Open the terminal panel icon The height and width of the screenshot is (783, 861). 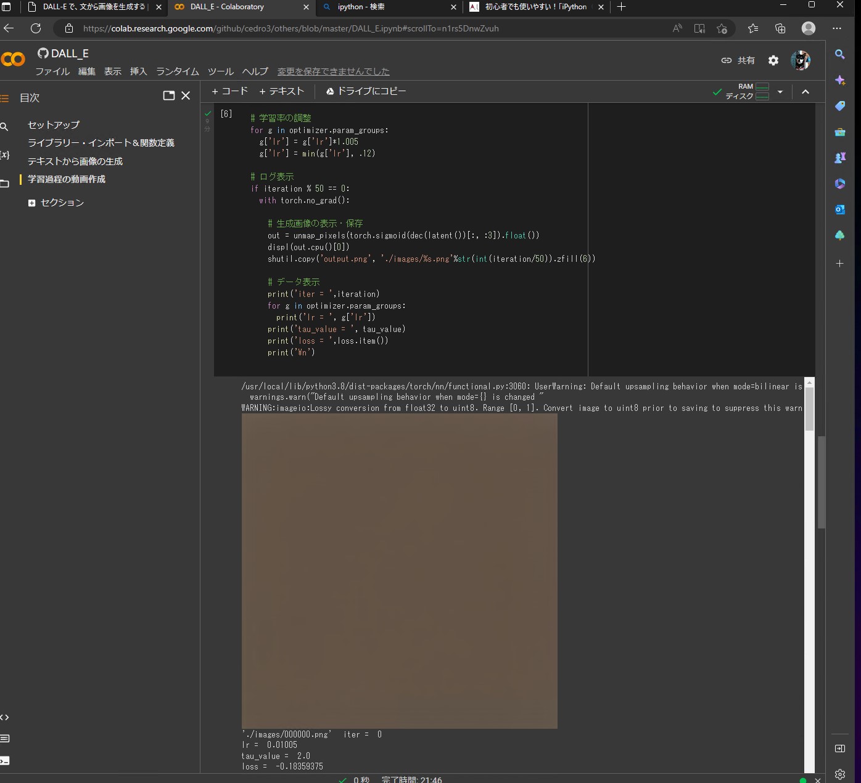[x=4, y=761]
